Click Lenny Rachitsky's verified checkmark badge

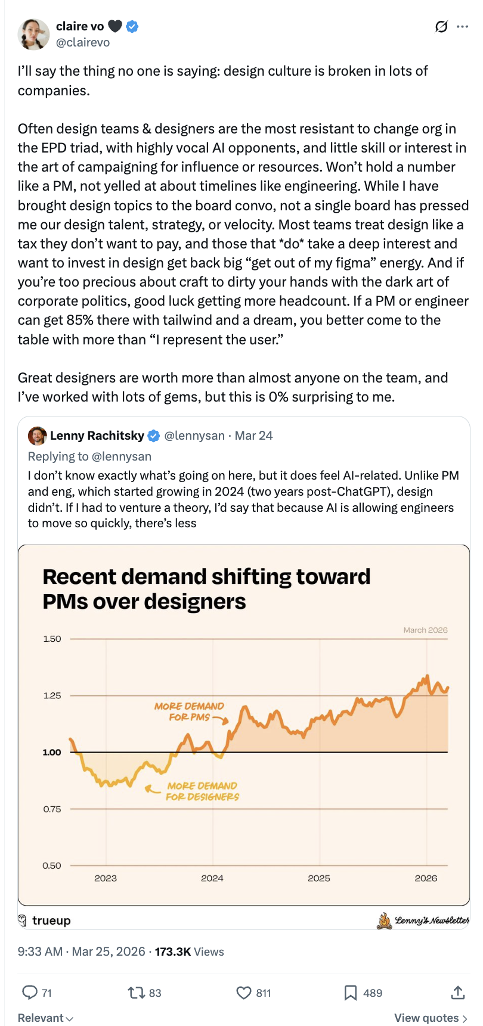coord(153,436)
